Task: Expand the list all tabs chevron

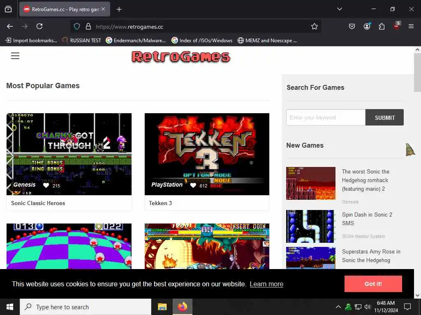Action: point(339,9)
